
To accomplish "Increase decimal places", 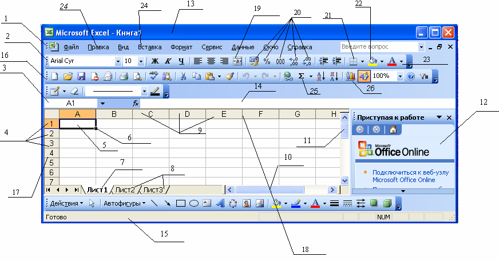I will click(294, 61).
